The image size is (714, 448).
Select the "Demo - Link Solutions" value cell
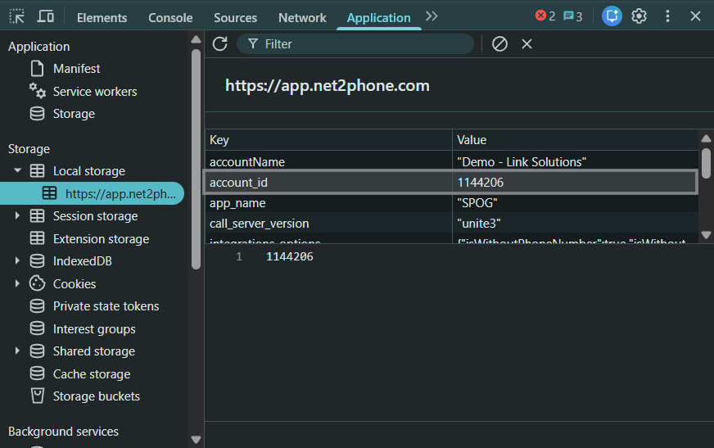point(576,161)
